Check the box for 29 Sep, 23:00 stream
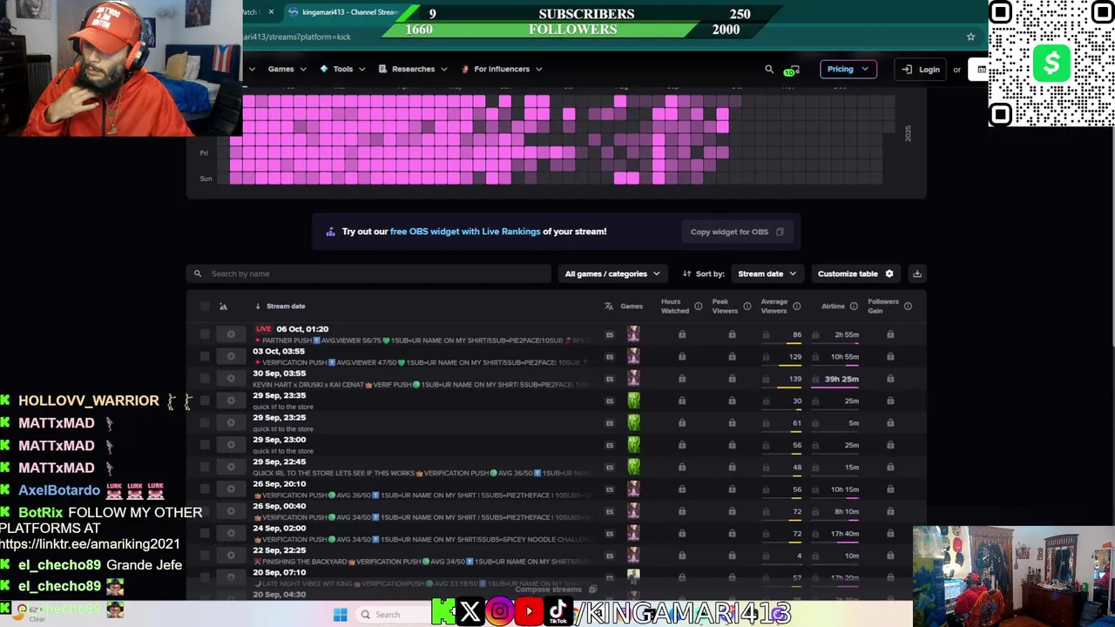The image size is (1115, 627). (x=205, y=445)
